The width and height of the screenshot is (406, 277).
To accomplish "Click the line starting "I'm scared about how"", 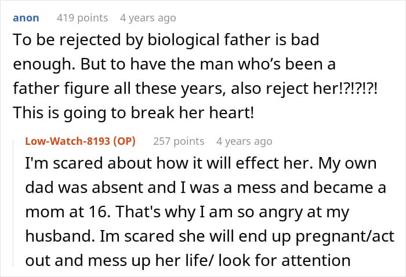I will pyautogui.click(x=201, y=164).
